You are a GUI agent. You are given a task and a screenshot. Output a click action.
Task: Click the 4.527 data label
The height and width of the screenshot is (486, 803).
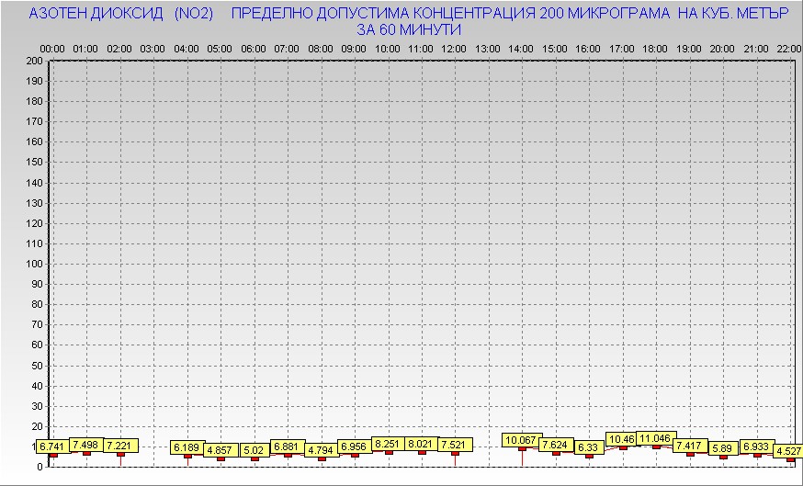tap(786, 451)
